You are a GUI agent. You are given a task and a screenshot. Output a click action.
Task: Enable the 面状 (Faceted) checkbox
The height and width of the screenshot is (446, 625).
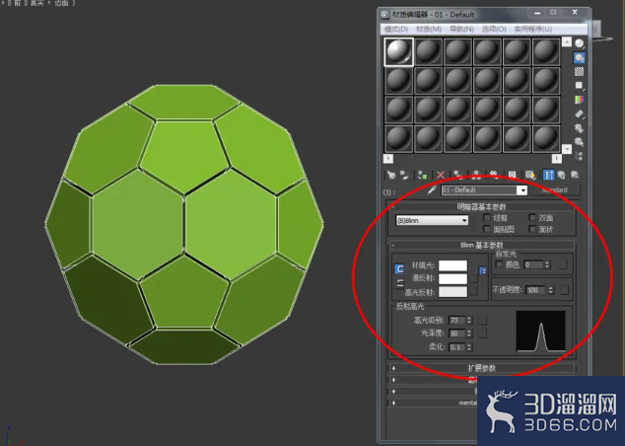[x=532, y=229]
